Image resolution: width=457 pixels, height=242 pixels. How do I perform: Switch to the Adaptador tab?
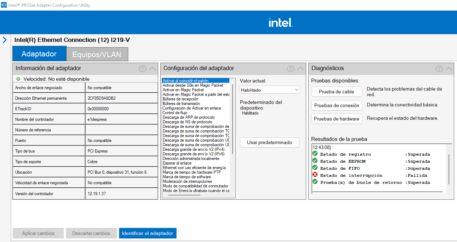[39, 54]
